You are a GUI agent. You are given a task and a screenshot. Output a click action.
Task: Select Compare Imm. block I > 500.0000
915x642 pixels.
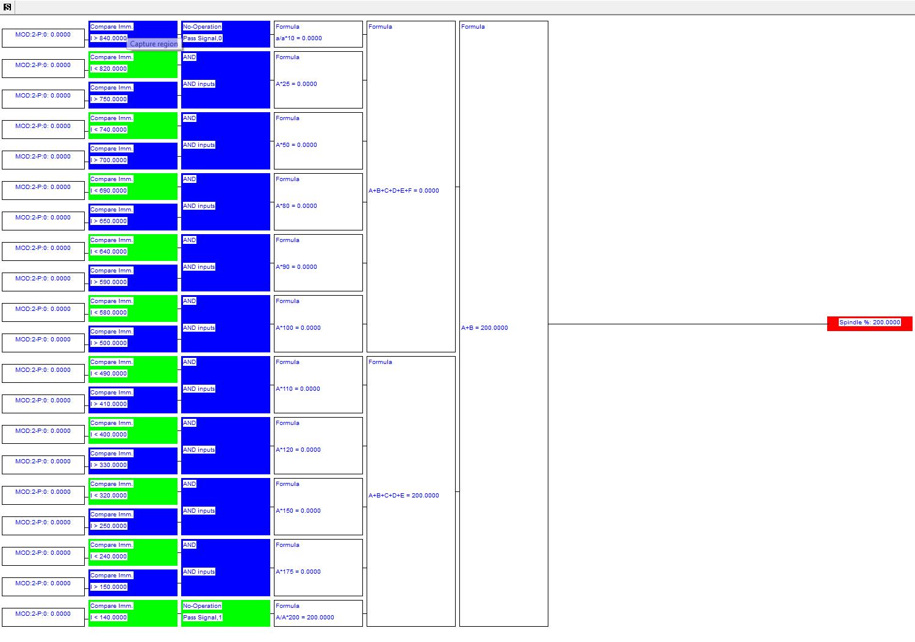[133, 339]
